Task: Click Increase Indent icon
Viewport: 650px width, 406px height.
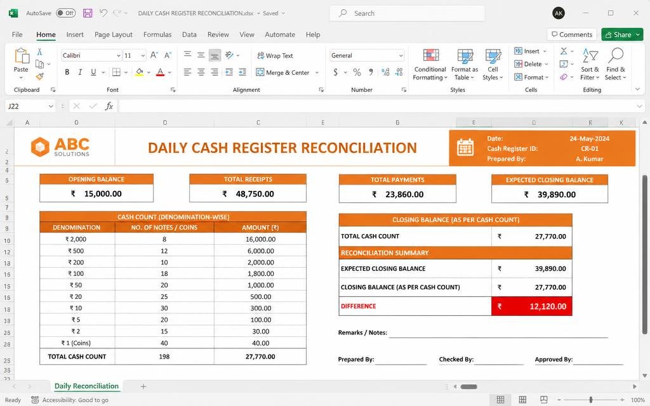Action: point(242,72)
